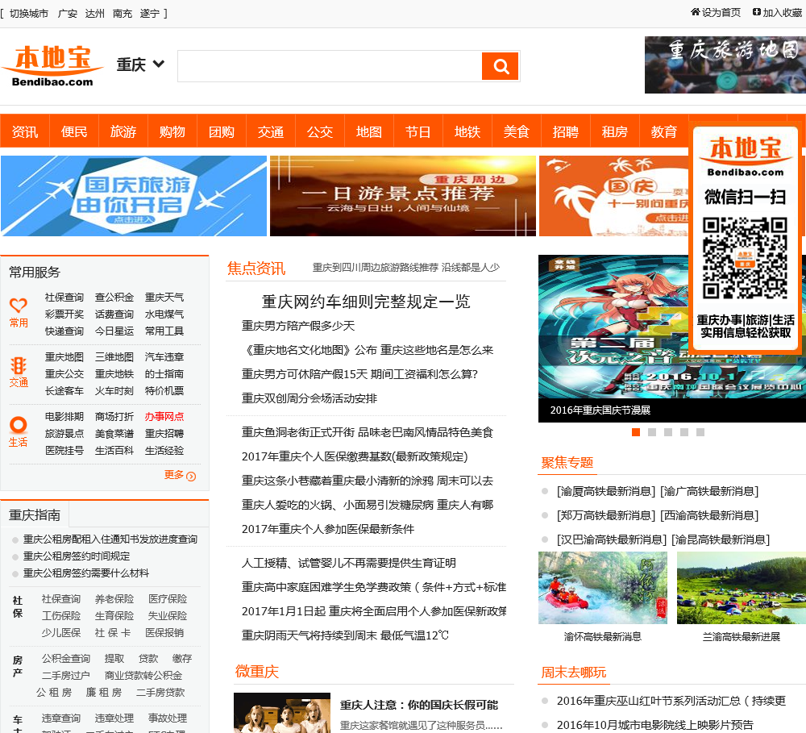Select the third carousel indicator dot
This screenshot has width=806, height=733.
point(668,432)
